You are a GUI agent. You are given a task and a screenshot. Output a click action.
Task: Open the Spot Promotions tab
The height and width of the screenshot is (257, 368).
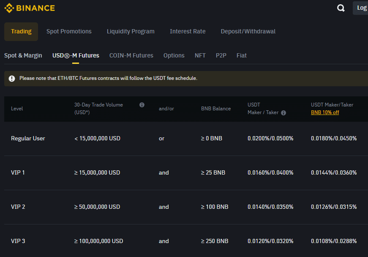coord(69,31)
